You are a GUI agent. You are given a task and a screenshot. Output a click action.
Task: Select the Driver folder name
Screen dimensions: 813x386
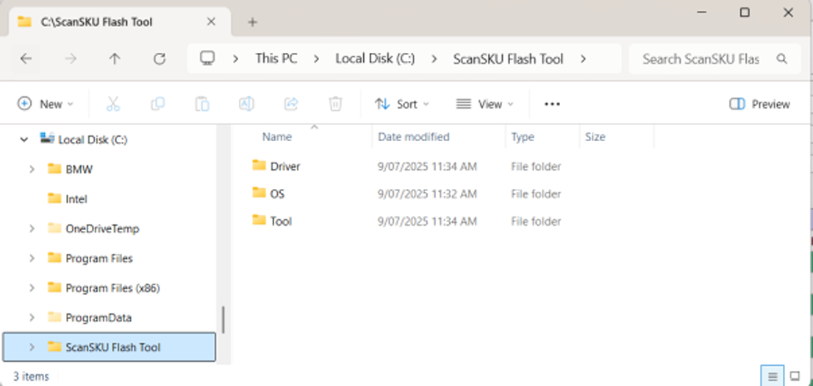[x=285, y=166]
